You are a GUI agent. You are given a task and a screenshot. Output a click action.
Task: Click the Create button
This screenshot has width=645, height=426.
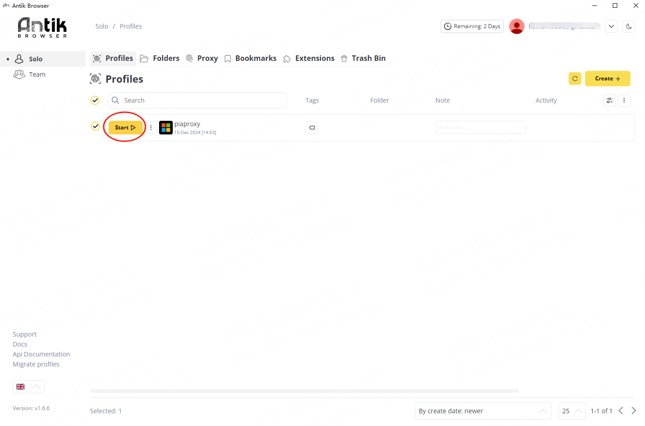point(607,79)
